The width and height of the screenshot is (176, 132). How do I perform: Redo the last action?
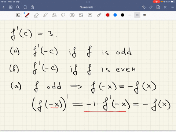pyautogui.click(x=151, y=7)
